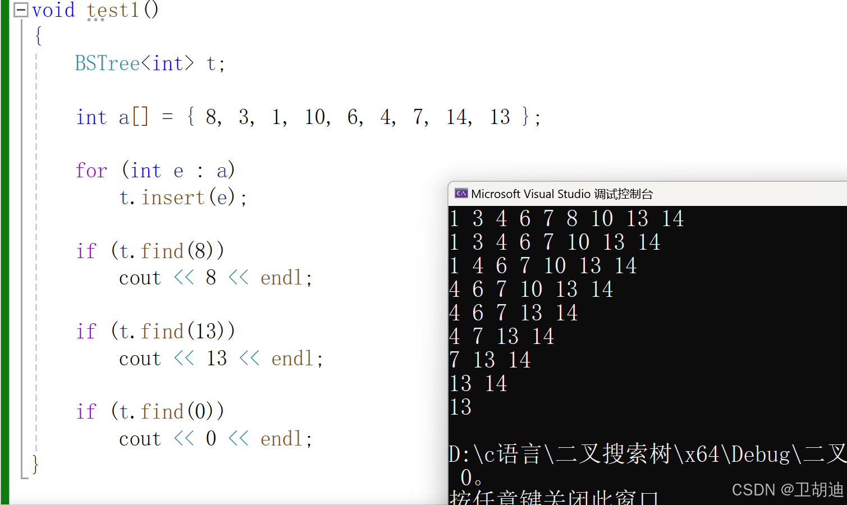This screenshot has height=505, width=847.
Task: Click console output line 4 6 7 13 14
Action: click(514, 313)
